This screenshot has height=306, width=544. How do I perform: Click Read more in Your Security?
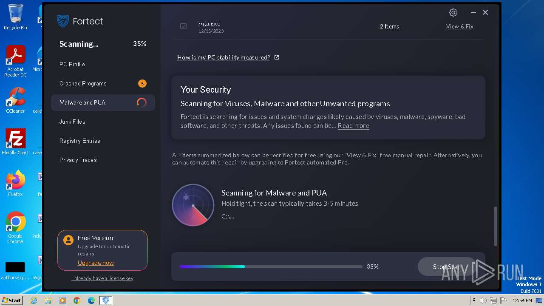(353, 126)
